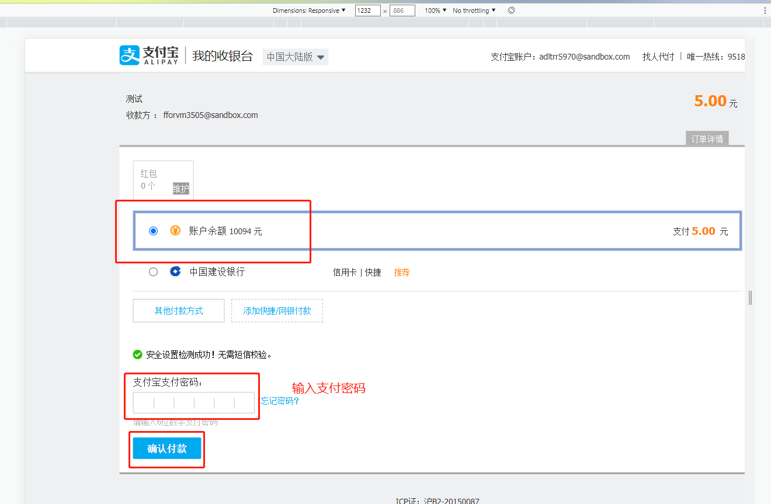Screen dimensions: 771x504
Task: Select 账户余额 payment radio button
Action: 153,231
